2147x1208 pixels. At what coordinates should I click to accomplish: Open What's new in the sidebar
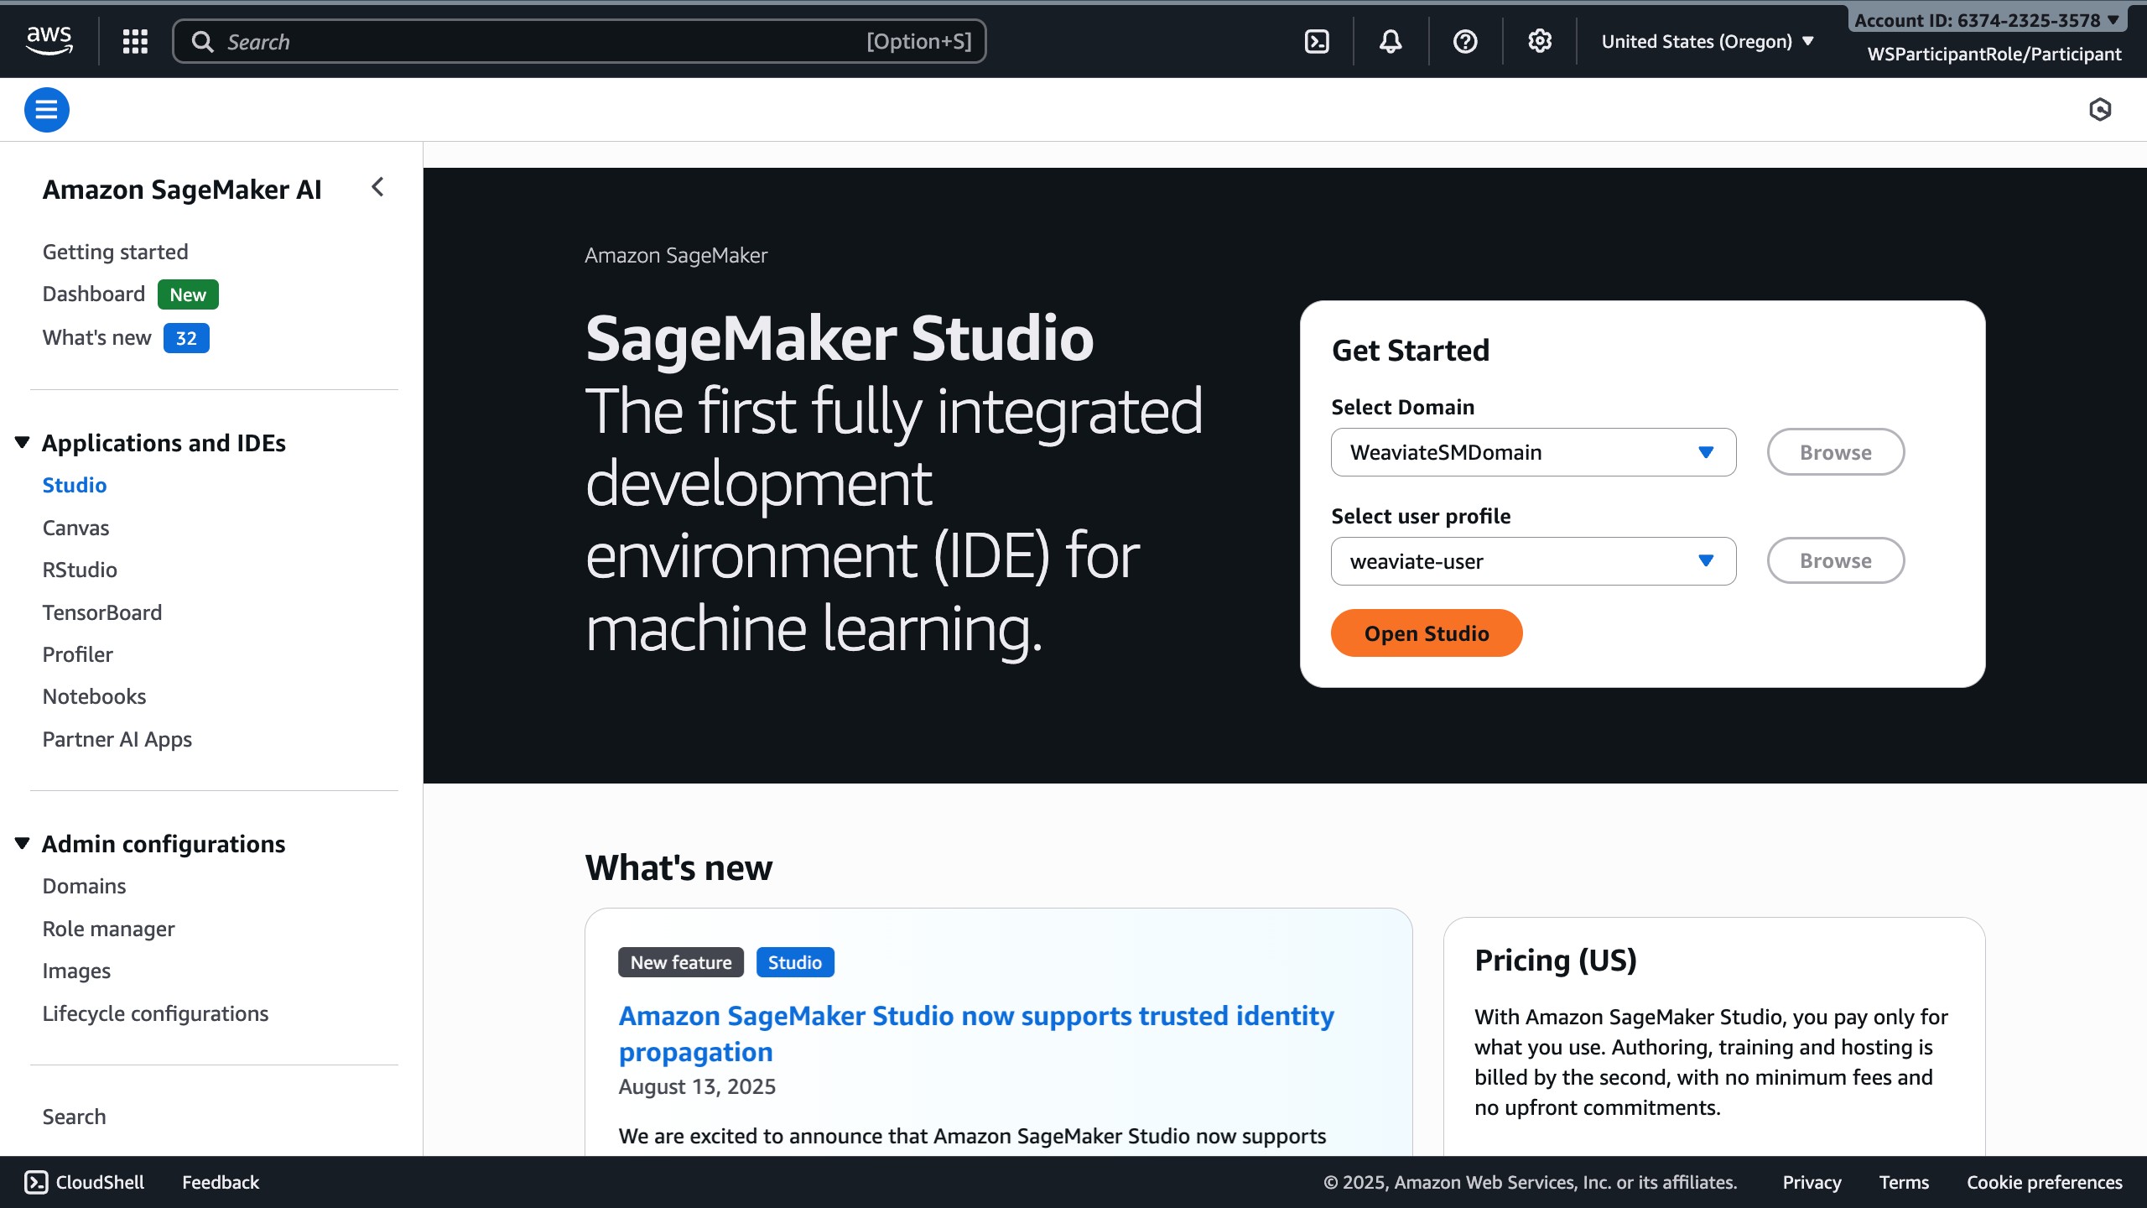[x=96, y=337]
